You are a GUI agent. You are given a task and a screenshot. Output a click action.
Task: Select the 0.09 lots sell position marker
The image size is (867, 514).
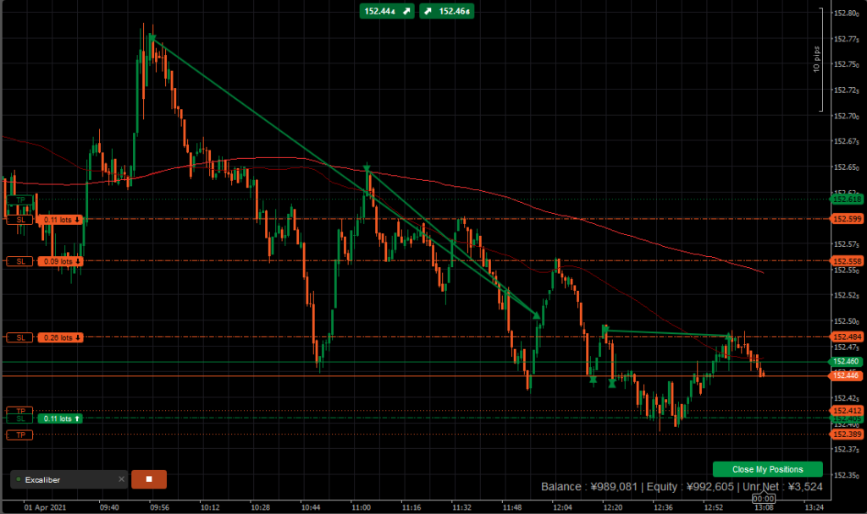[60, 261]
